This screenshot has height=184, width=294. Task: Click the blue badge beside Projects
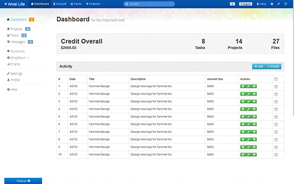[x=27, y=29]
